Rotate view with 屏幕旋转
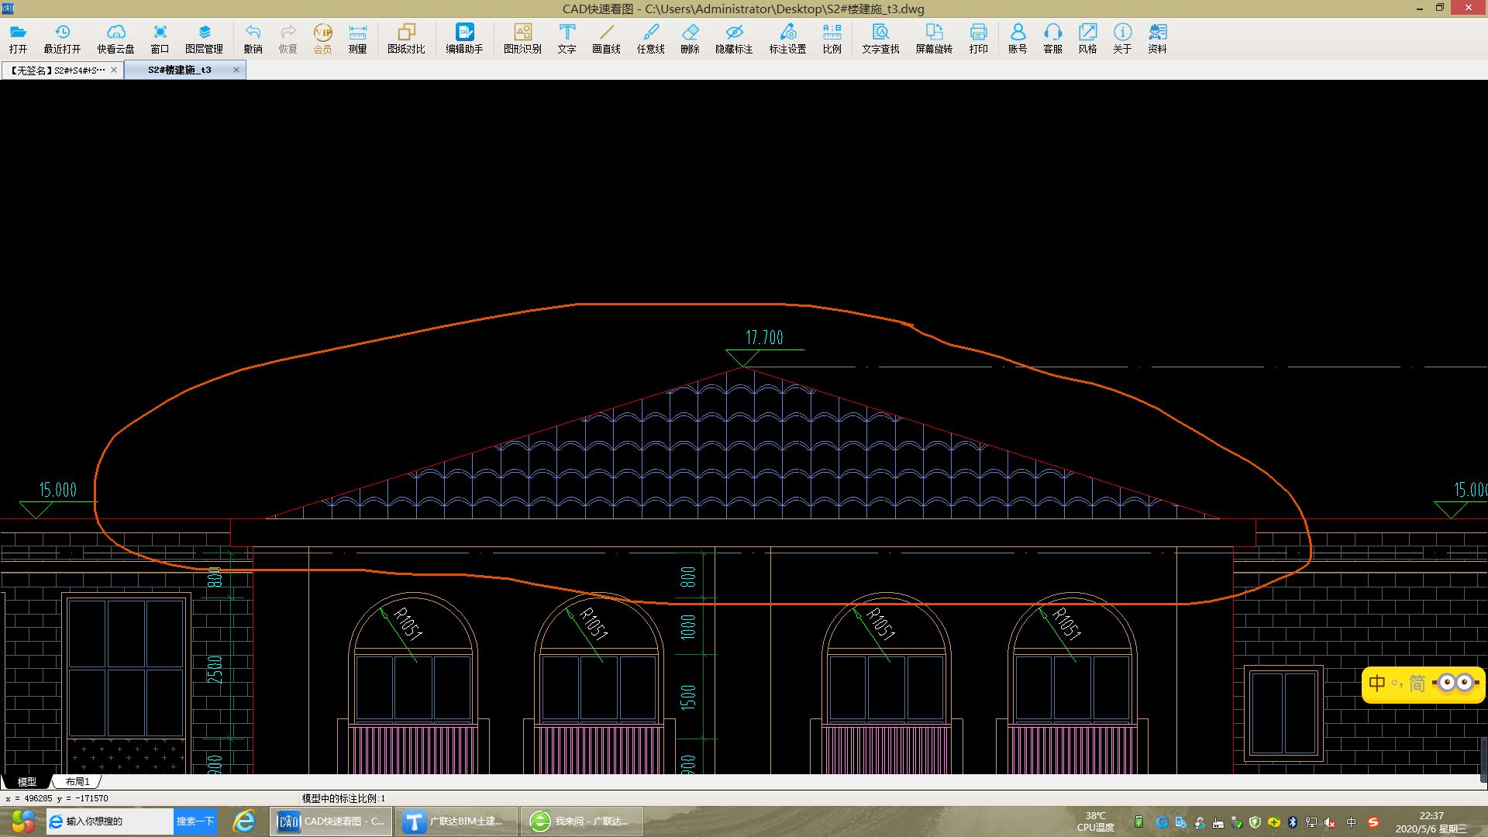The height and width of the screenshot is (837, 1488). (x=934, y=39)
